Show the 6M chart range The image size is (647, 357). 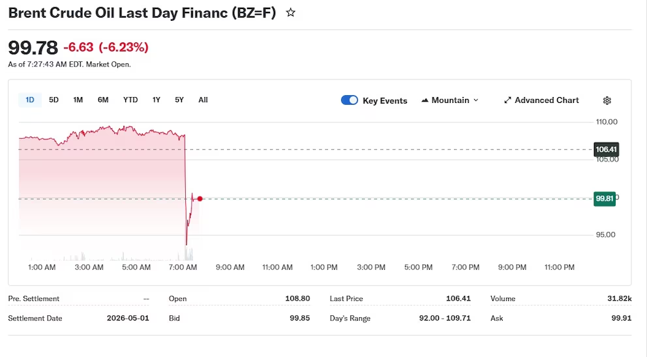103,100
